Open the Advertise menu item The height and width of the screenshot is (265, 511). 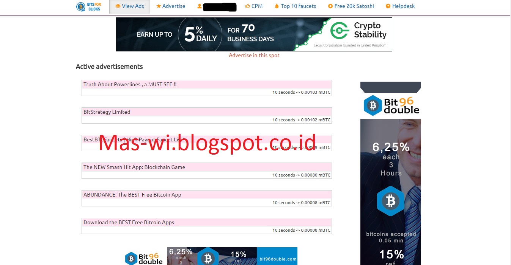(171, 6)
